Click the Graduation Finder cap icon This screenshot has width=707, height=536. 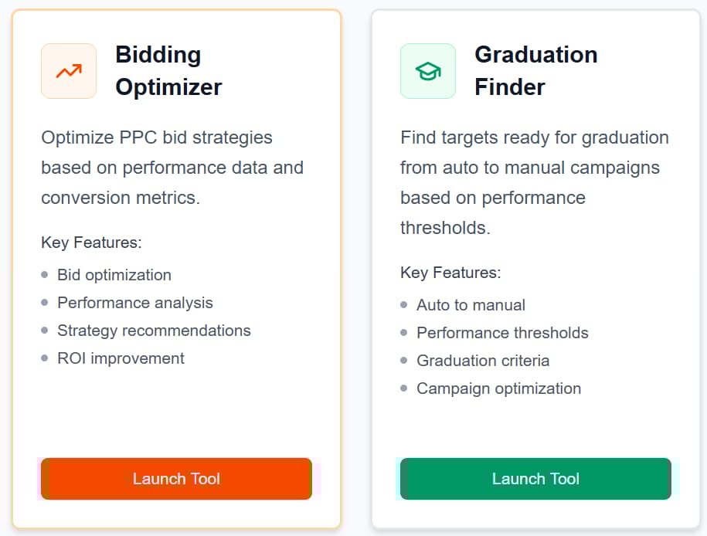(428, 71)
